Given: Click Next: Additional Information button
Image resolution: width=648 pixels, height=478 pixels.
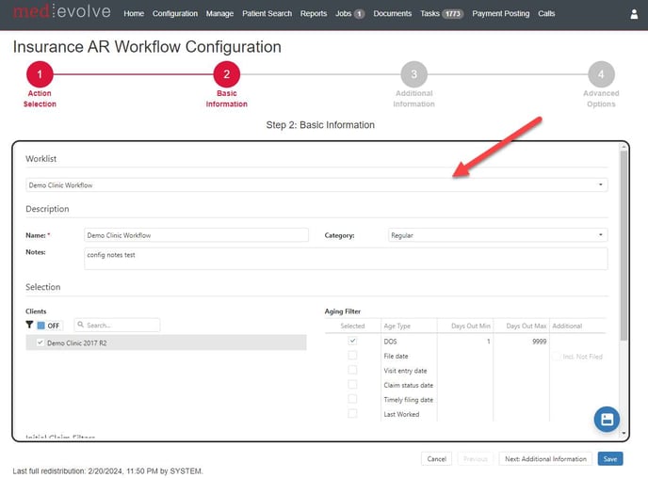Looking at the screenshot, I should [545, 459].
